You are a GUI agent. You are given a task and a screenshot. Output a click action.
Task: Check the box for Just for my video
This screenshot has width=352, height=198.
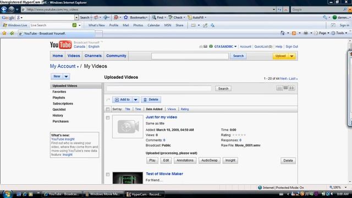[108, 118]
